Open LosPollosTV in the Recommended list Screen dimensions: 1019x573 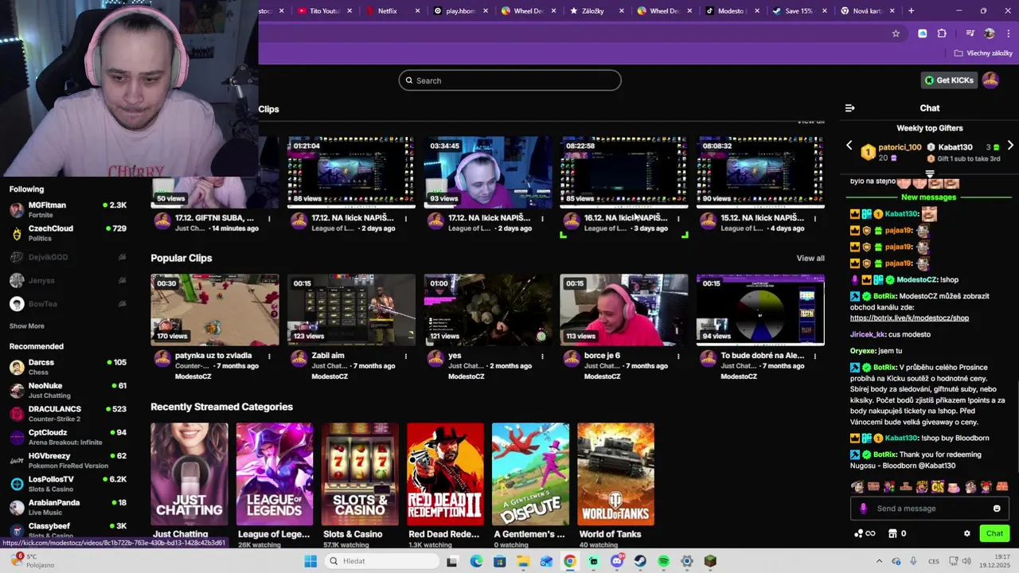point(68,484)
